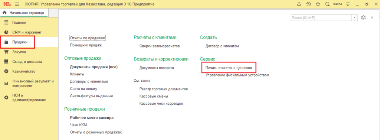
Task: Click the global search magnifier icon
Action: point(327,4)
